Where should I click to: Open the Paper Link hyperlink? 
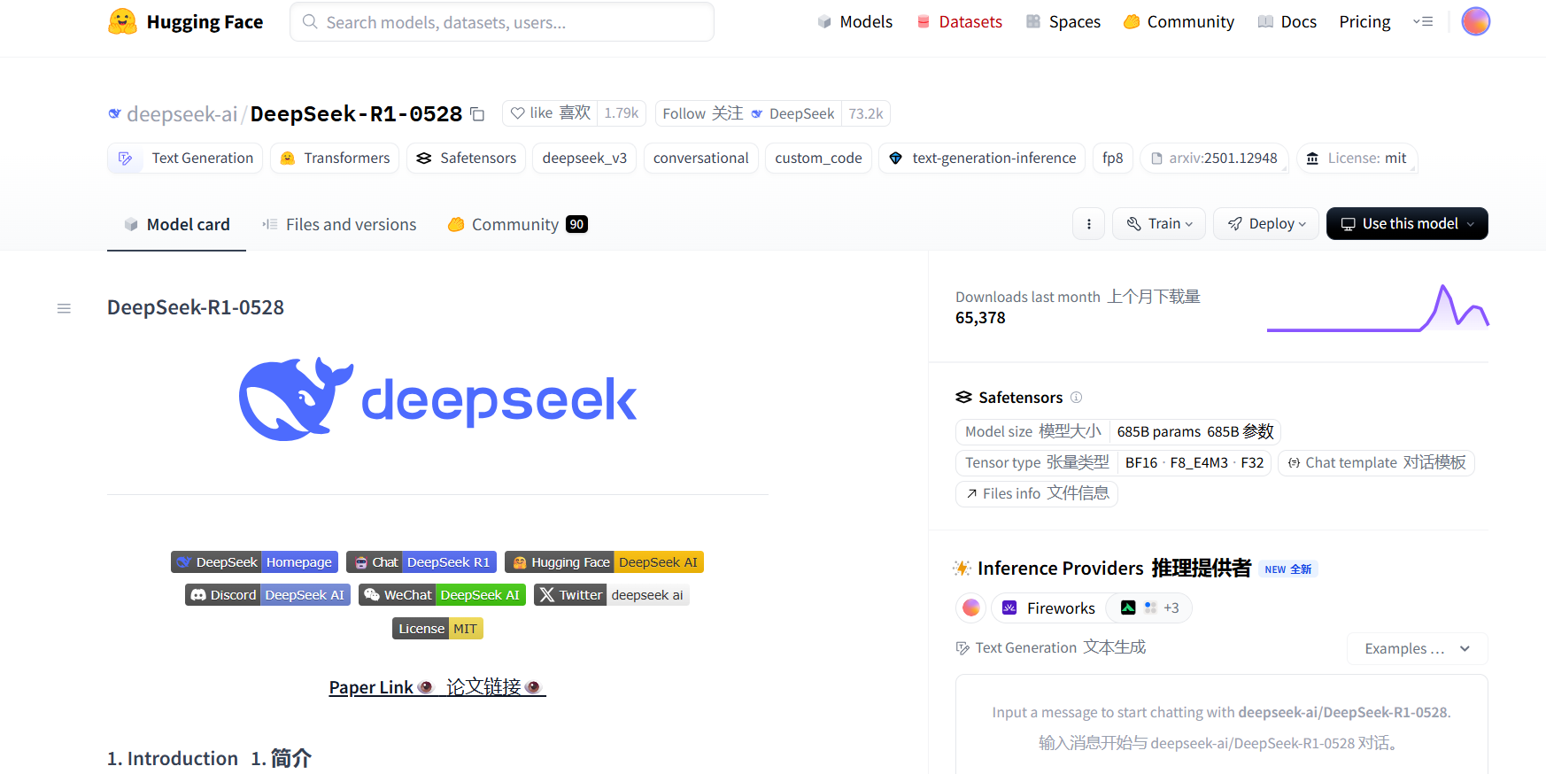437,687
